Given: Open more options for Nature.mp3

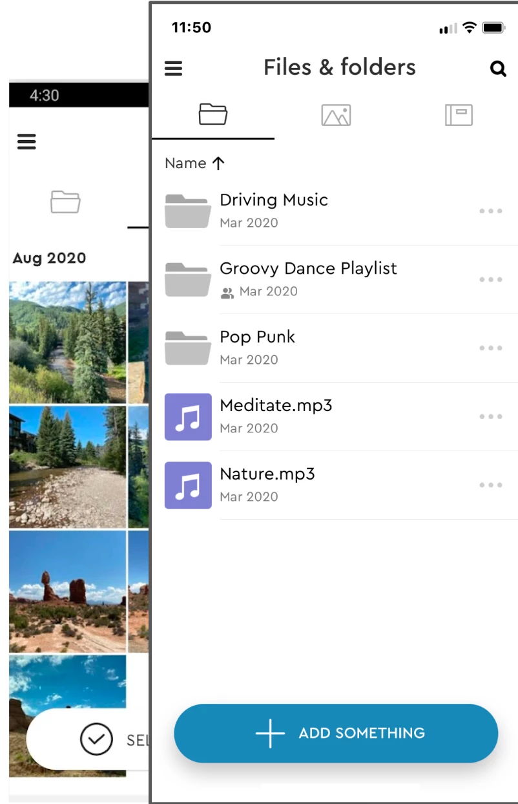Looking at the screenshot, I should pos(491,485).
